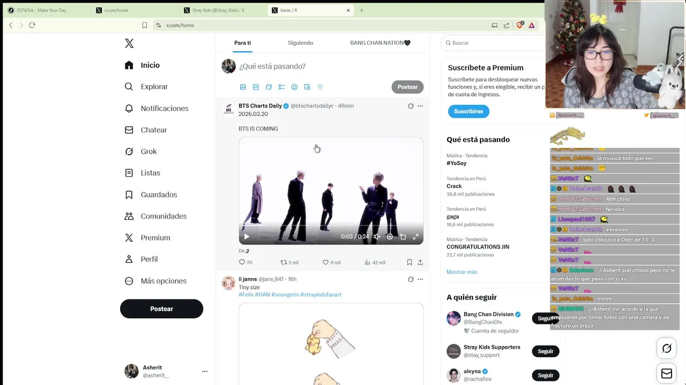Click the add image icon in composer
Image resolution: width=686 pixels, height=385 pixels.
point(243,87)
